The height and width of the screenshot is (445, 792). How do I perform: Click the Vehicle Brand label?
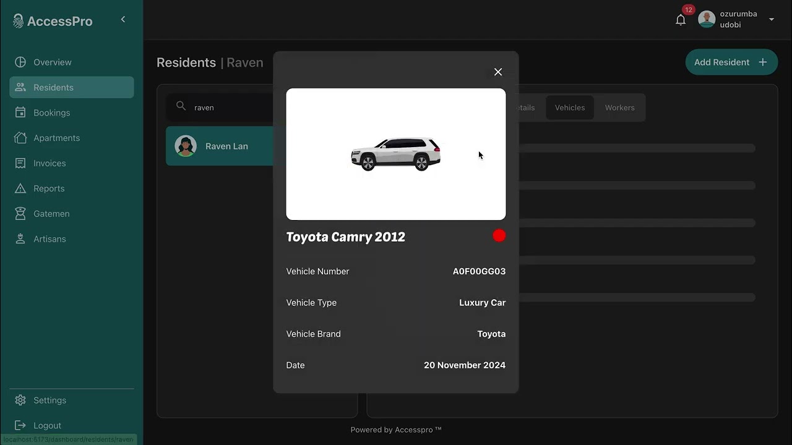point(313,334)
